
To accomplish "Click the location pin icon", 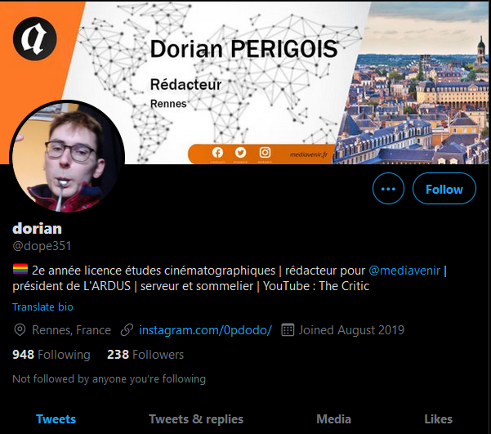I will pyautogui.click(x=20, y=330).
